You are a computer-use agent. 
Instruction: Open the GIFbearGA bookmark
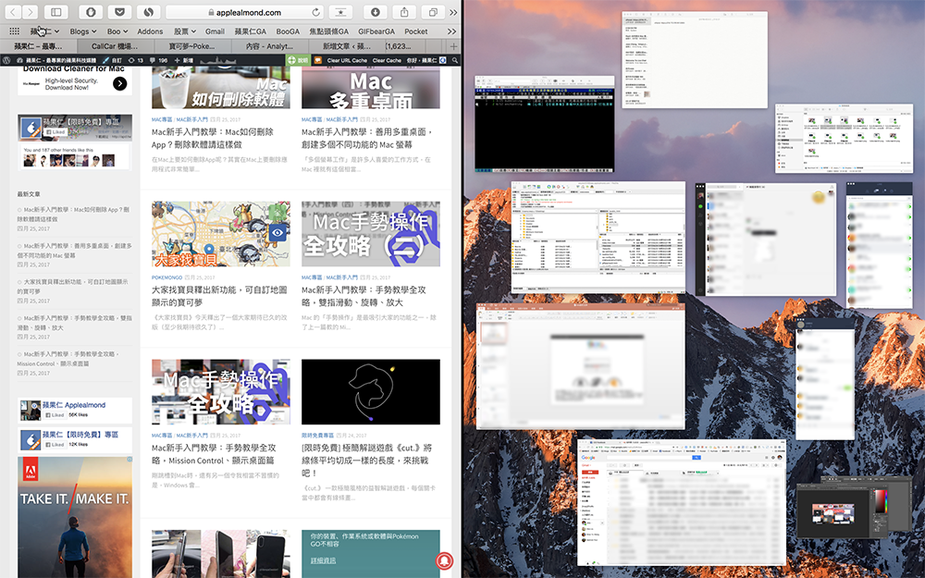(376, 31)
